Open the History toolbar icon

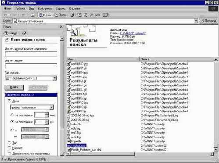pyautogui.click(x=72, y=15)
